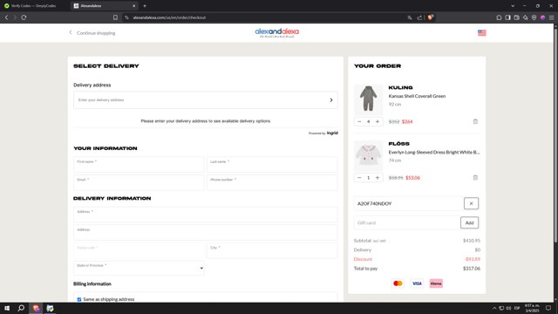This screenshot has width=558, height=314.
Task: Open the browser sidebar panel icon
Action: point(507,17)
